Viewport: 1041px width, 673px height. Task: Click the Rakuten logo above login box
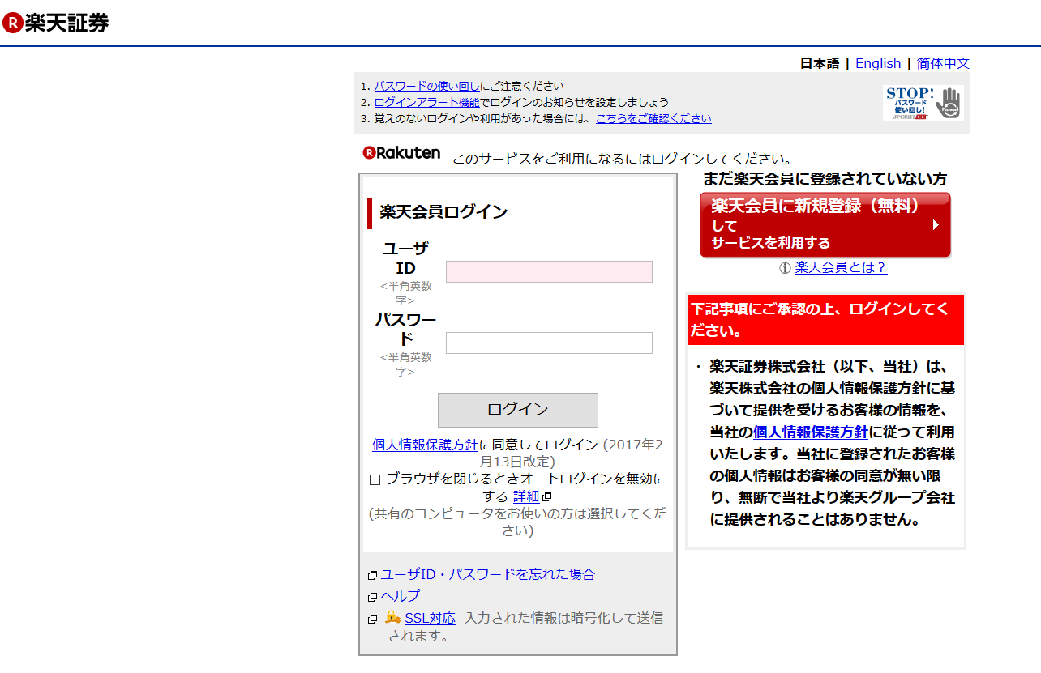[402, 152]
